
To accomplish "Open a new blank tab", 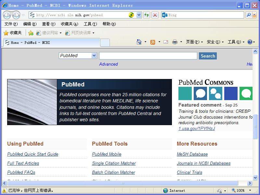I will coord(105,43).
